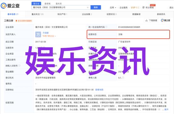174x114 pixels.
Task: Clear the search box with the X icon
Action: pos(88,8)
